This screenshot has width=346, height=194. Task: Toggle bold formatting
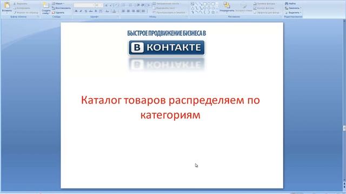(x=76, y=11)
